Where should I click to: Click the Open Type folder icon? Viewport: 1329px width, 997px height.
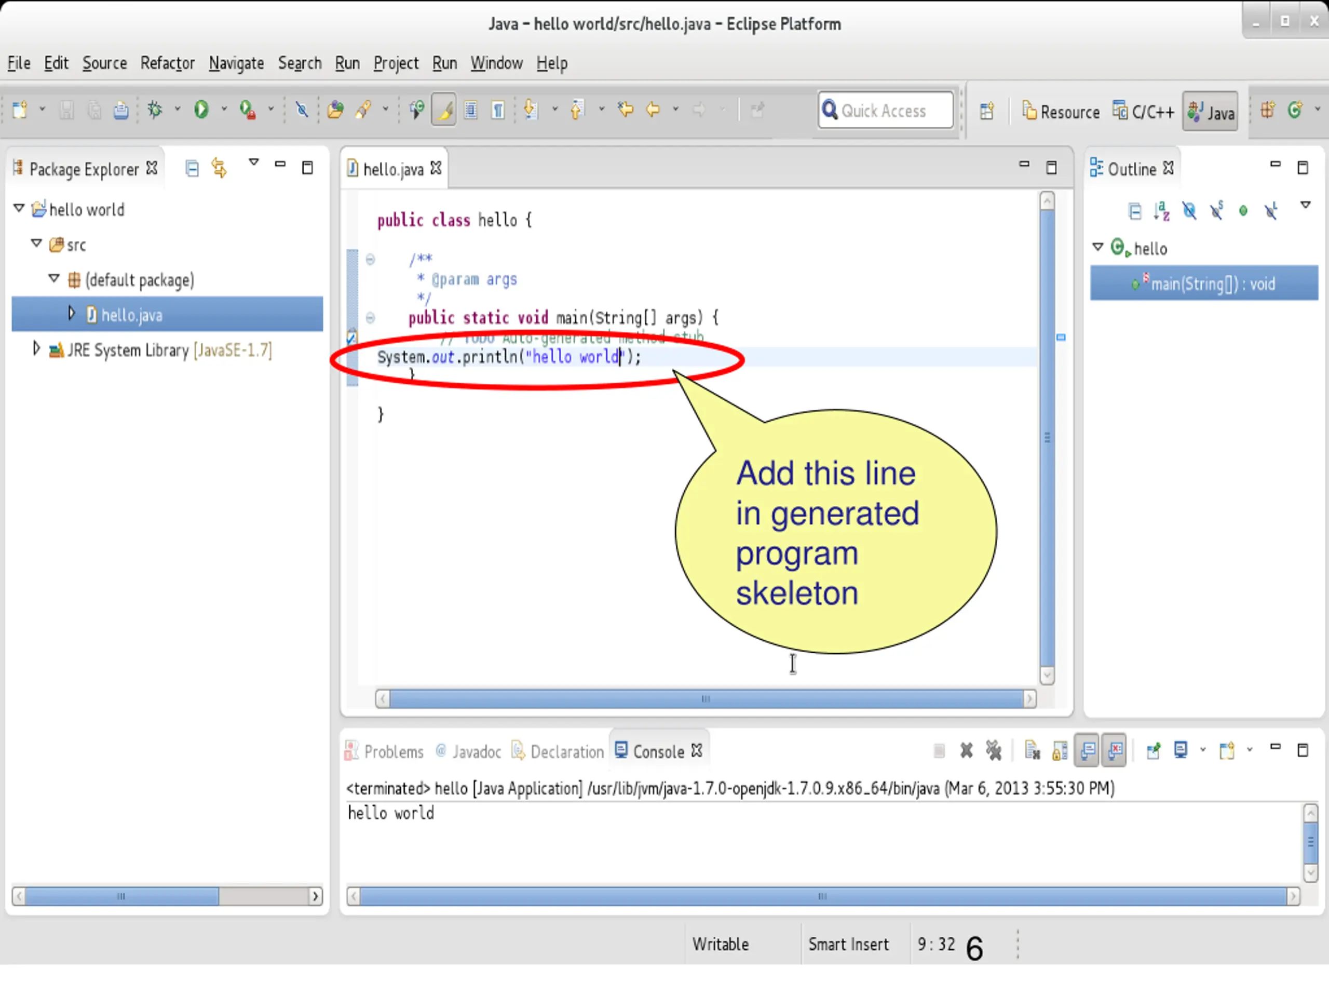pyautogui.click(x=335, y=110)
